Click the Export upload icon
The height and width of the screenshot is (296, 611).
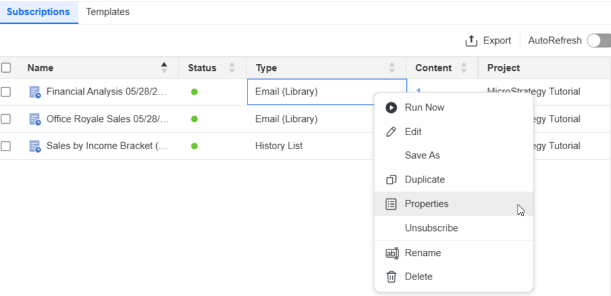click(x=472, y=41)
